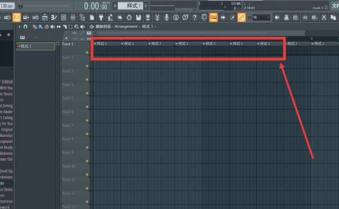Click the 样式 1 breadcrumb item
This screenshot has height=209, width=339.
coord(147,26)
